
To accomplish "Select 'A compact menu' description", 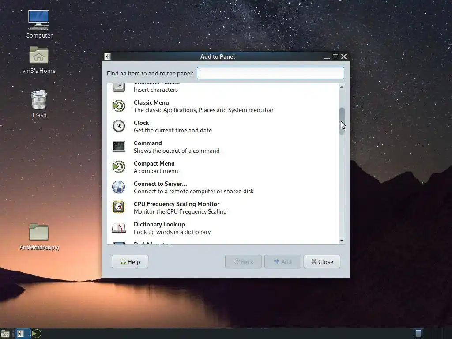I will [156, 171].
